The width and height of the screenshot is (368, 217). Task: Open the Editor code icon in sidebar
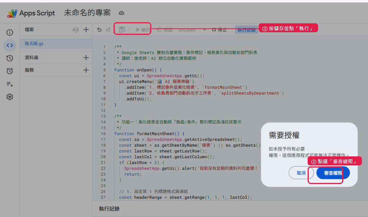[10, 45]
